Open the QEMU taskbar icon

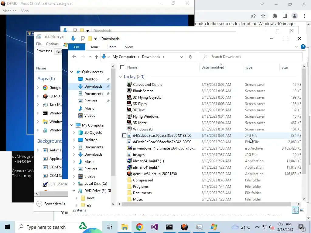click(x=184, y=227)
